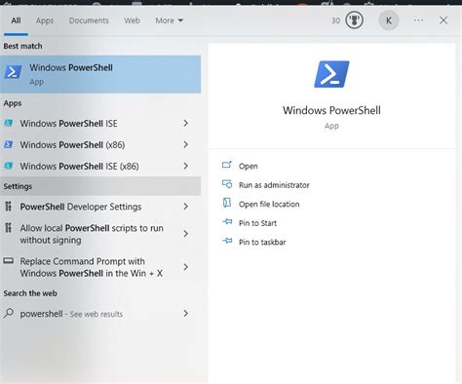Click the large PowerShell logo in preview pane
The width and height of the screenshot is (462, 384).
click(x=331, y=74)
